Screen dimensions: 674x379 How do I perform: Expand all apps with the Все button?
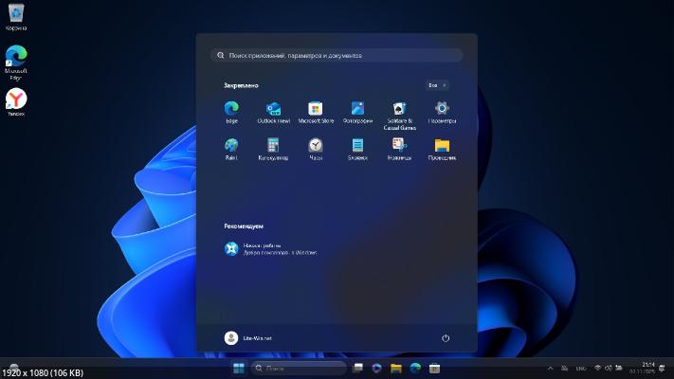pyautogui.click(x=437, y=85)
